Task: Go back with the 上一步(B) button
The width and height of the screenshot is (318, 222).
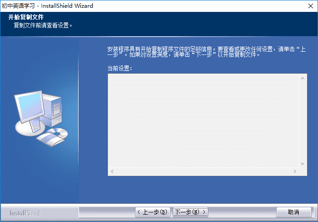Action: (x=153, y=212)
